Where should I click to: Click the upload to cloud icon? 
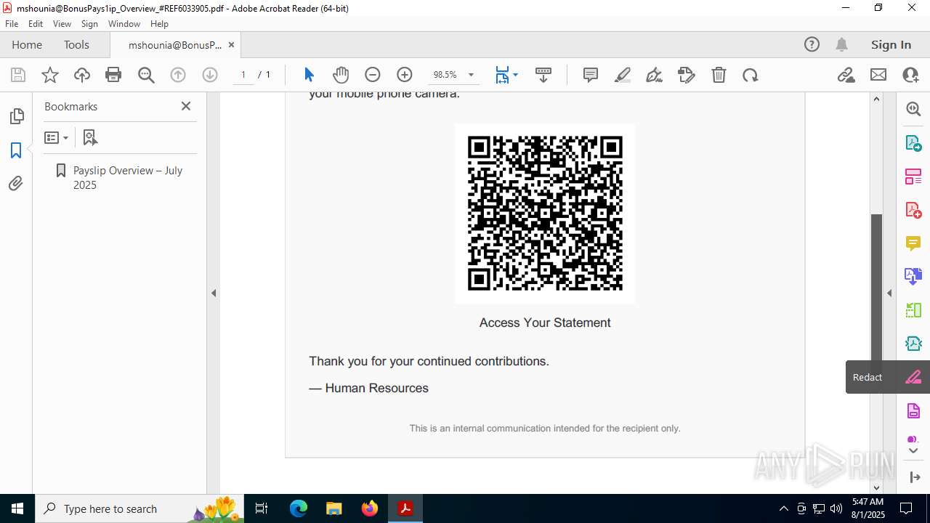point(82,75)
